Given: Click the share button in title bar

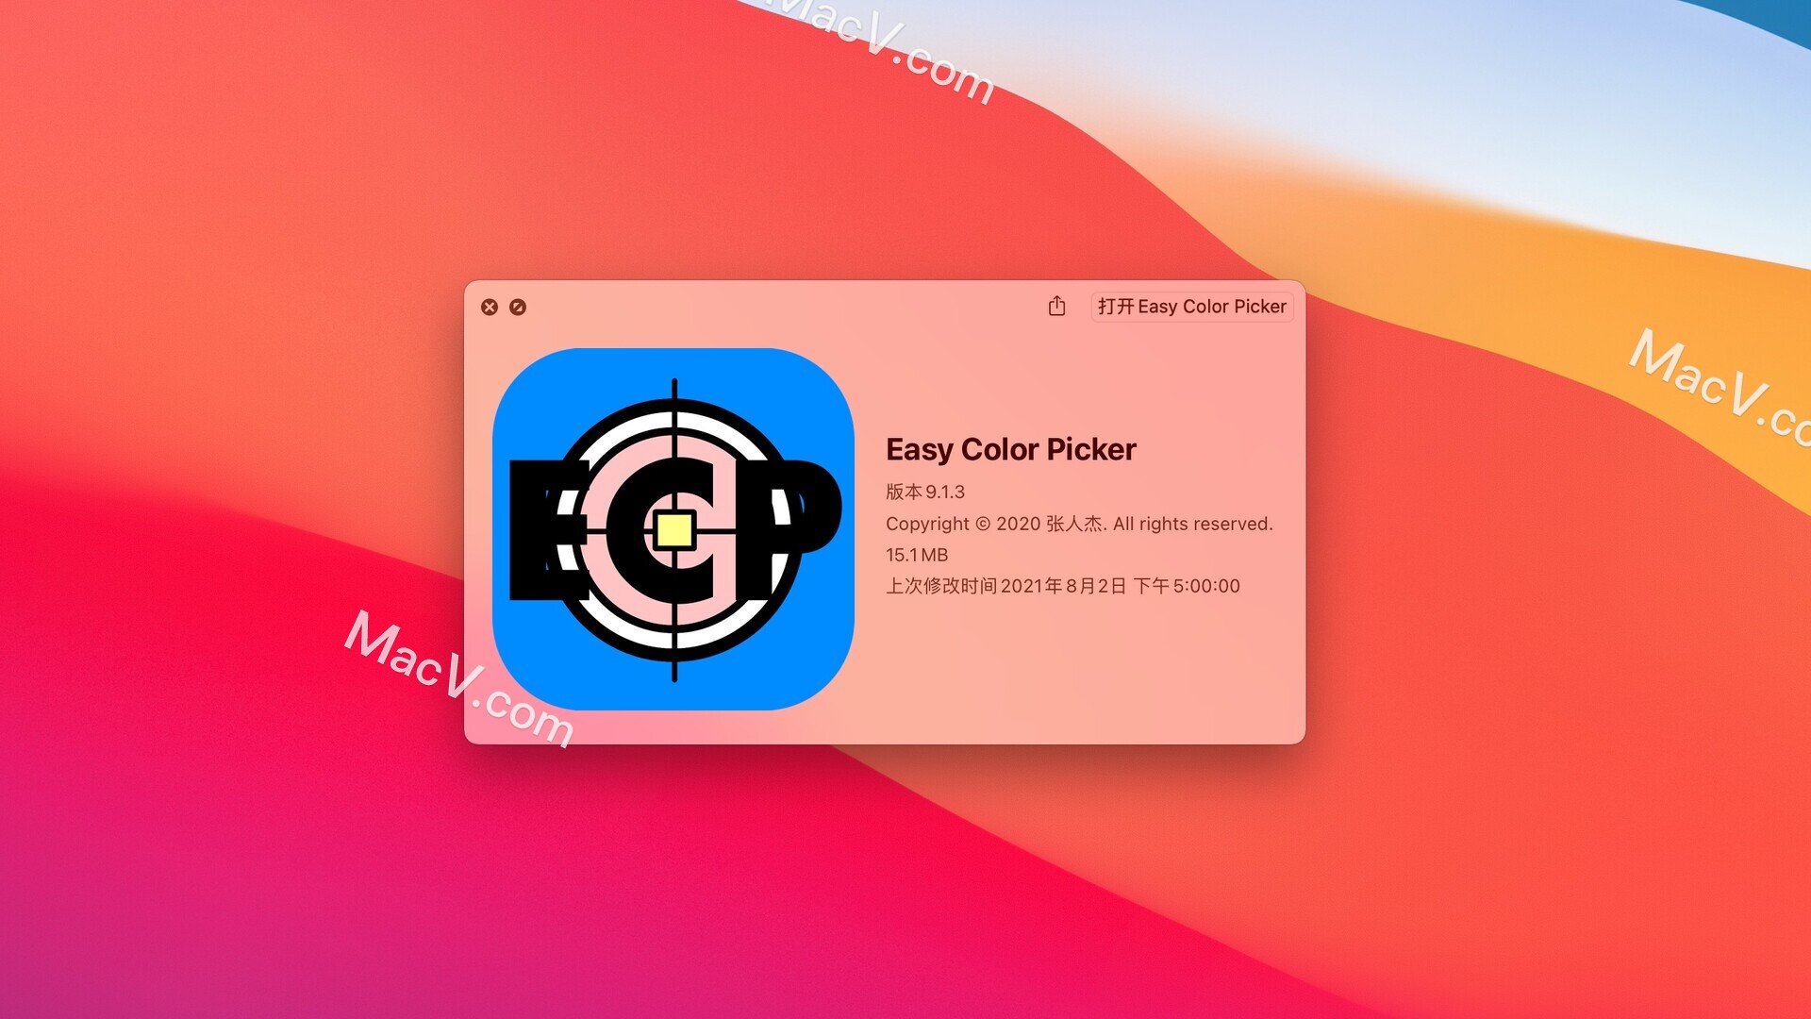Looking at the screenshot, I should point(1056,308).
